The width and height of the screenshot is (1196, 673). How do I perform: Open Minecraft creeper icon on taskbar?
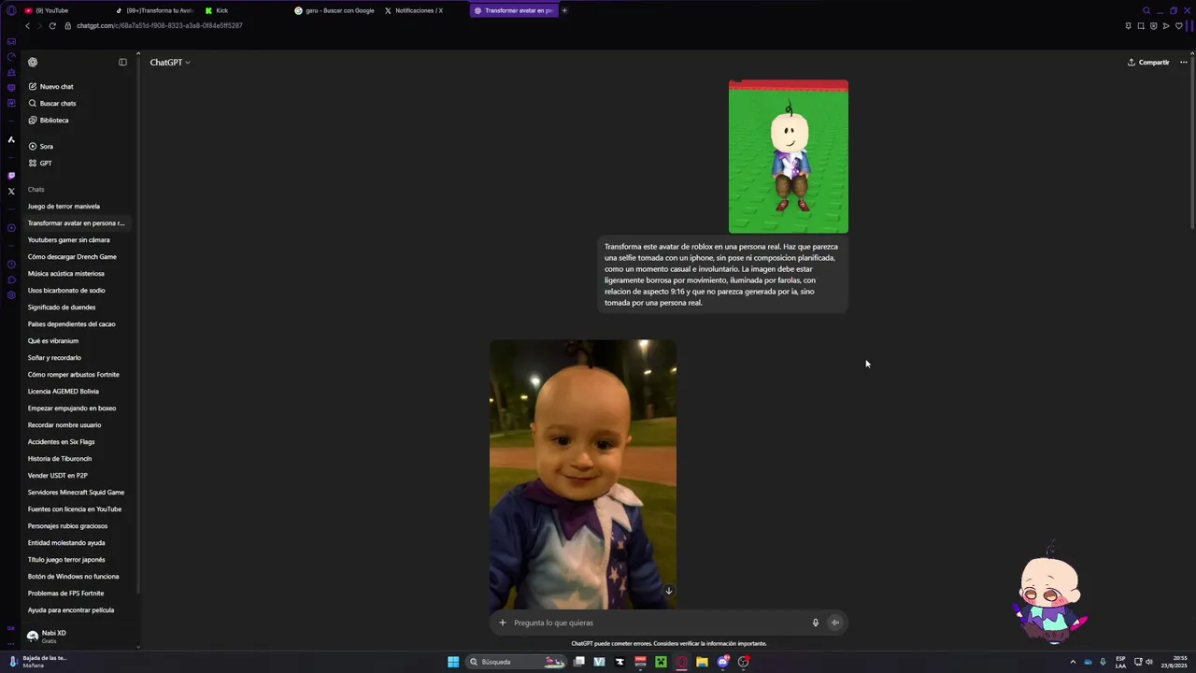click(661, 662)
